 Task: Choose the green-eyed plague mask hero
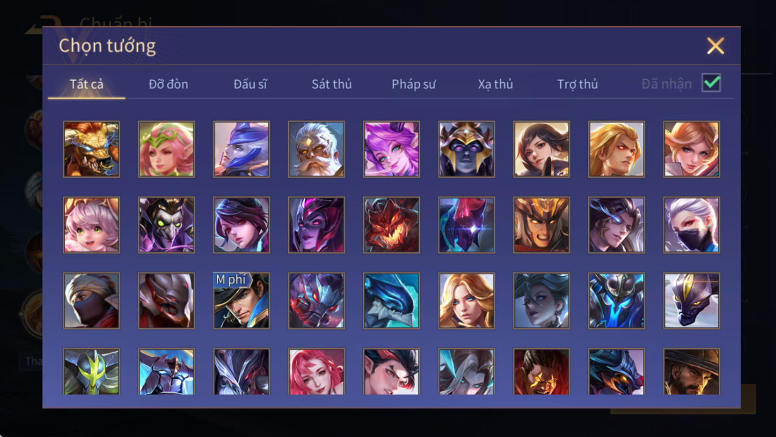coord(166,225)
